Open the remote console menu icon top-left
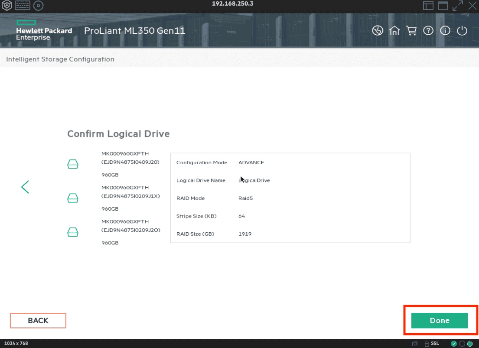479x348 pixels. tap(7, 6)
